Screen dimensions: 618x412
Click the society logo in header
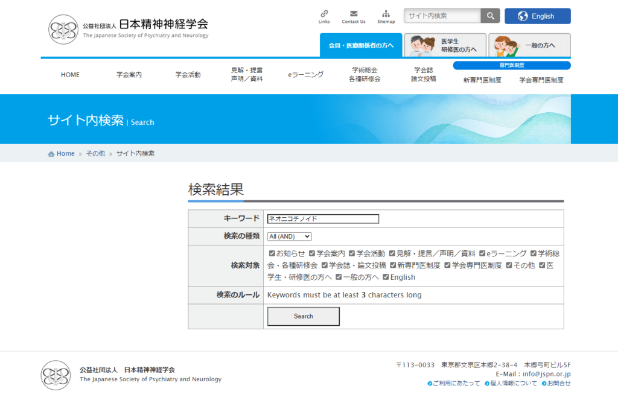(63, 29)
